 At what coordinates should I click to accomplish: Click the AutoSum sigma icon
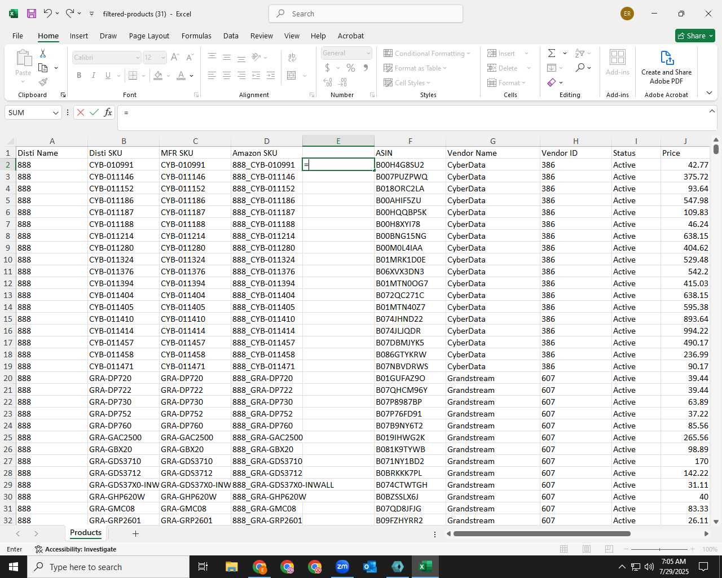tap(552, 53)
